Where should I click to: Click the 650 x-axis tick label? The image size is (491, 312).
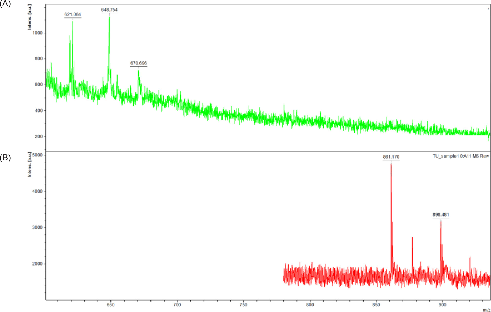pyautogui.click(x=111, y=305)
